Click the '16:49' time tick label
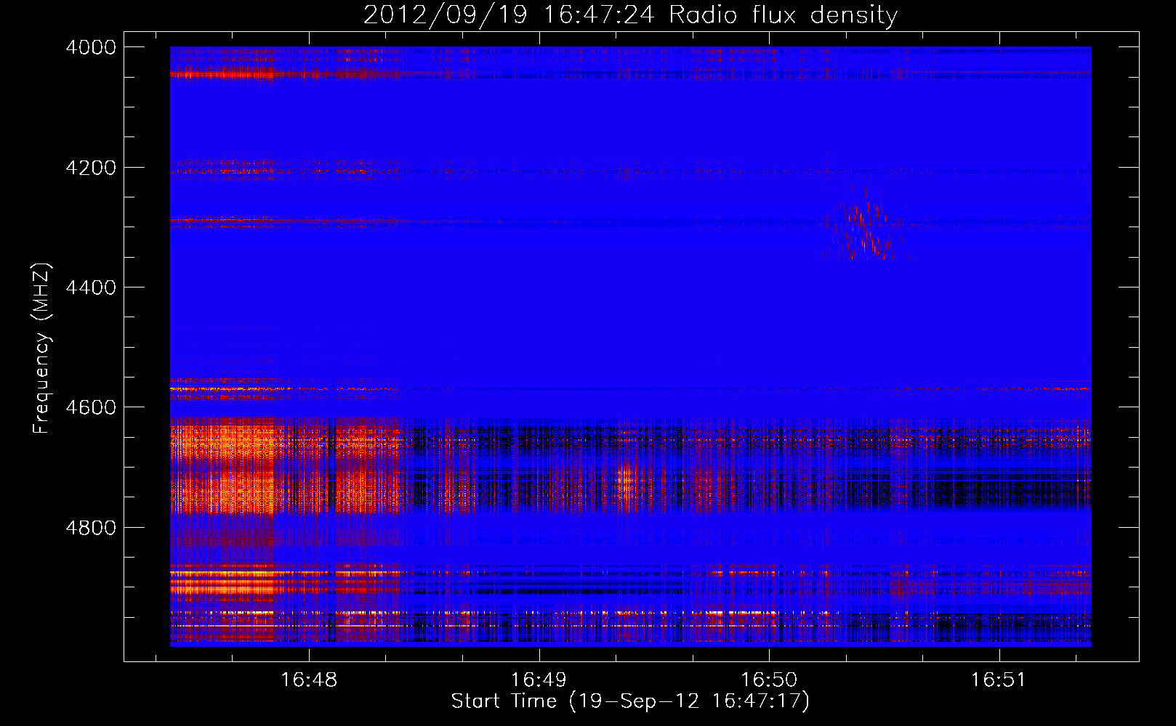This screenshot has height=726, width=1176. [x=539, y=680]
